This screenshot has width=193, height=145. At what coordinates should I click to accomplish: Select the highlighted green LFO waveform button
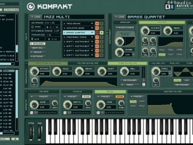(177, 80)
